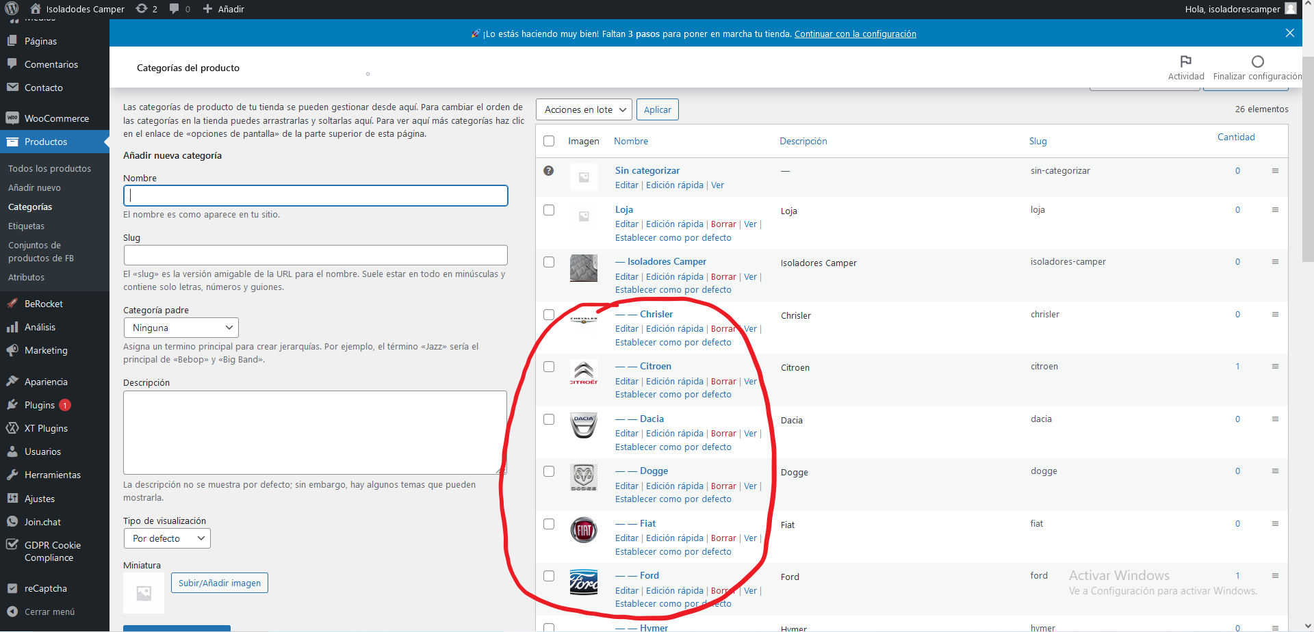Open the Isoladores Camper thumbnail
This screenshot has height=632, width=1314.
(584, 268)
